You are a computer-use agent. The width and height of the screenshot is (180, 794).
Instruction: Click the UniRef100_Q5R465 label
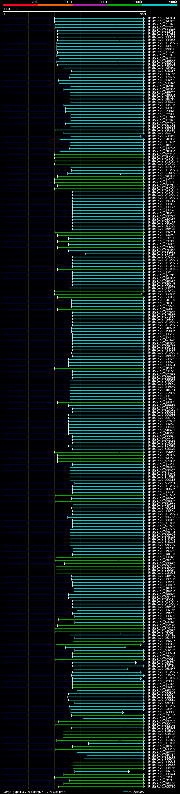(x=161, y=346)
